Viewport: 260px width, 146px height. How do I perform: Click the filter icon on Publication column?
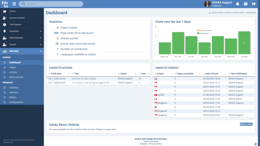pos(49,73)
